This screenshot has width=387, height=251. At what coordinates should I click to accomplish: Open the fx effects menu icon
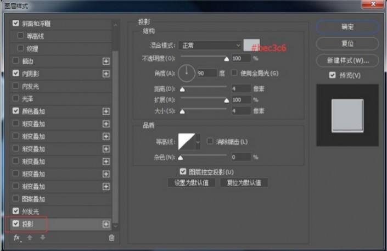tap(17, 238)
